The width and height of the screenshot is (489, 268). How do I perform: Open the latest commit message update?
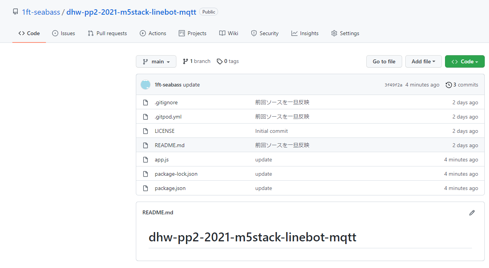191,85
